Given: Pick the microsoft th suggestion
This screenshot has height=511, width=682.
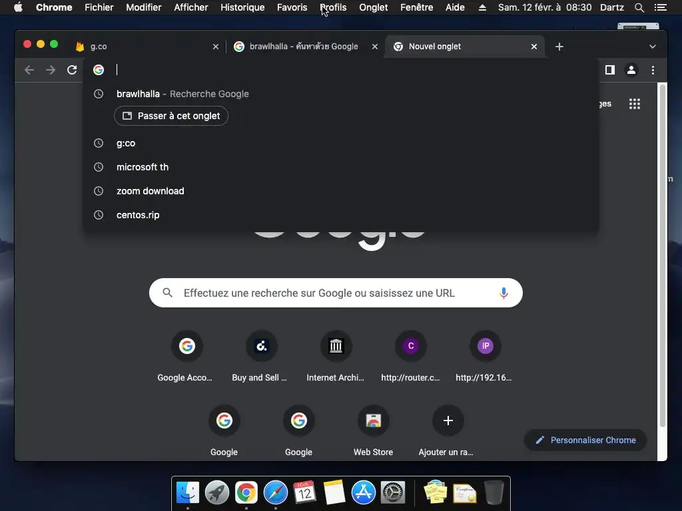Looking at the screenshot, I should pyautogui.click(x=341, y=167).
